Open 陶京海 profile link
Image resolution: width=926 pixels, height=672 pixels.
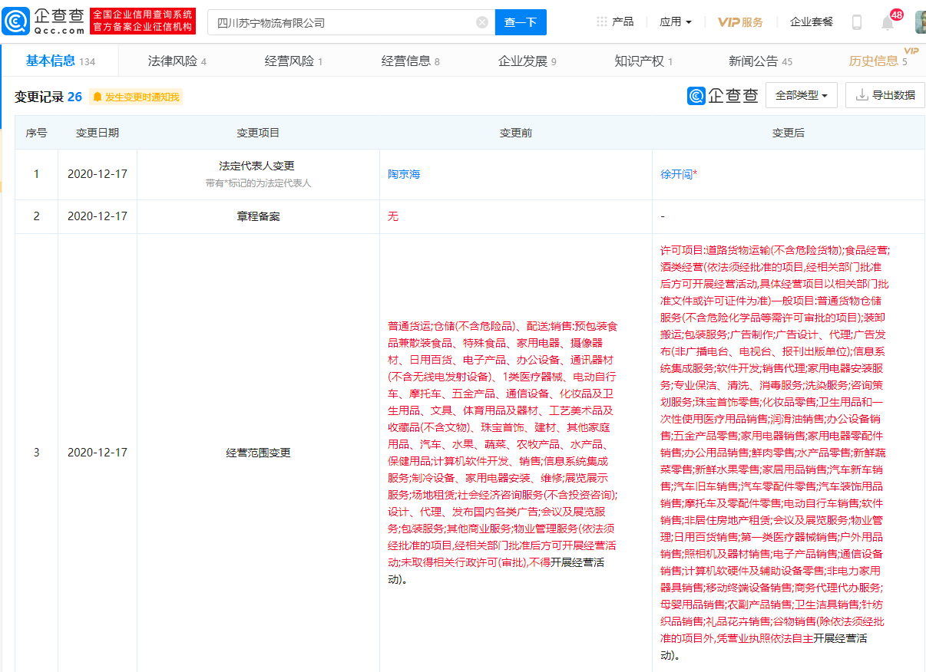(404, 174)
